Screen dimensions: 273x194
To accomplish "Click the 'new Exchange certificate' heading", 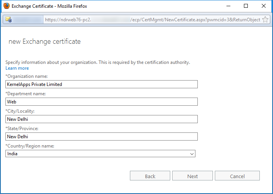I will pyautogui.click(x=45, y=41).
